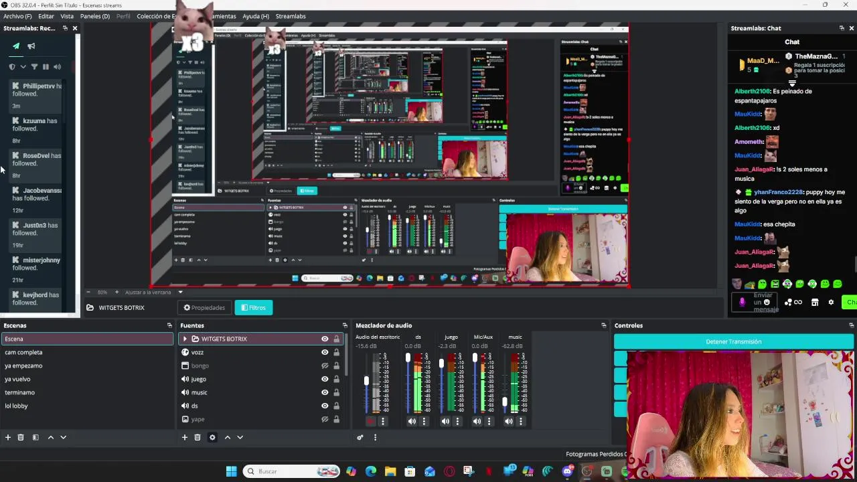Mute event alerts speaker icon in Recent Events
The image size is (857, 482).
tap(57, 67)
